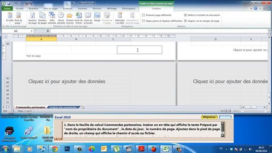
Task: Go to first sheet navigation arrow
Action: click(x=3, y=107)
